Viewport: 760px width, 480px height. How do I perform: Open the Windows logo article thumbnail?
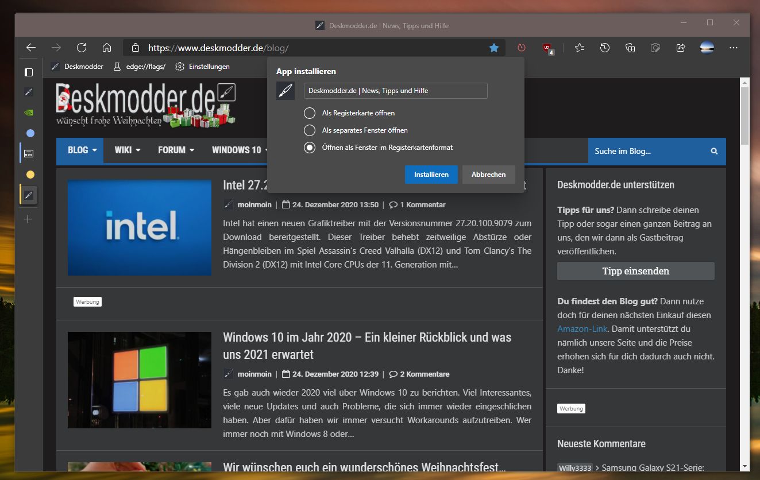[140, 380]
